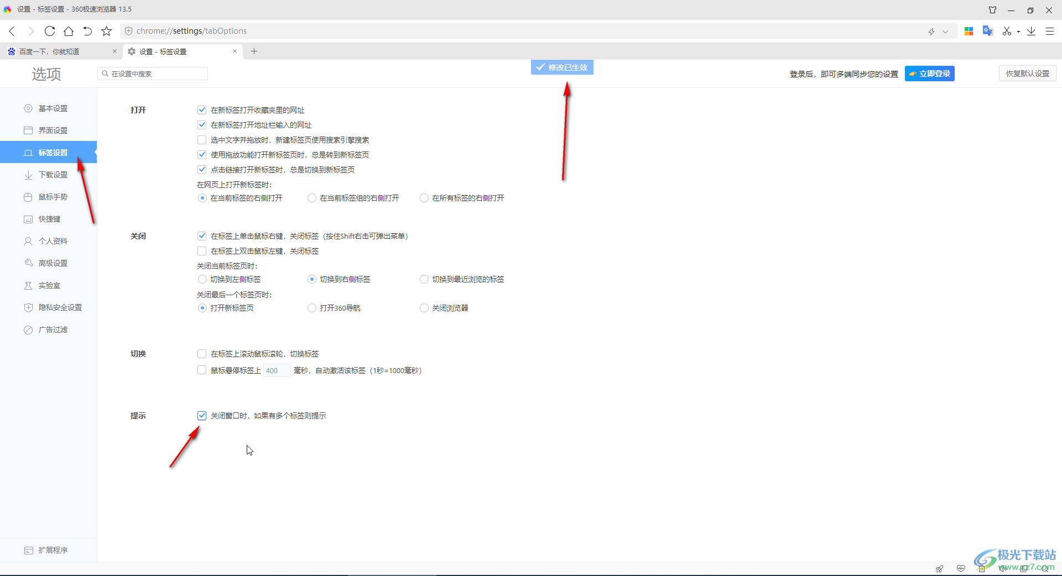Image resolution: width=1062 pixels, height=576 pixels.
Task: Click the 恢复默认设置 button
Action: (1027, 74)
